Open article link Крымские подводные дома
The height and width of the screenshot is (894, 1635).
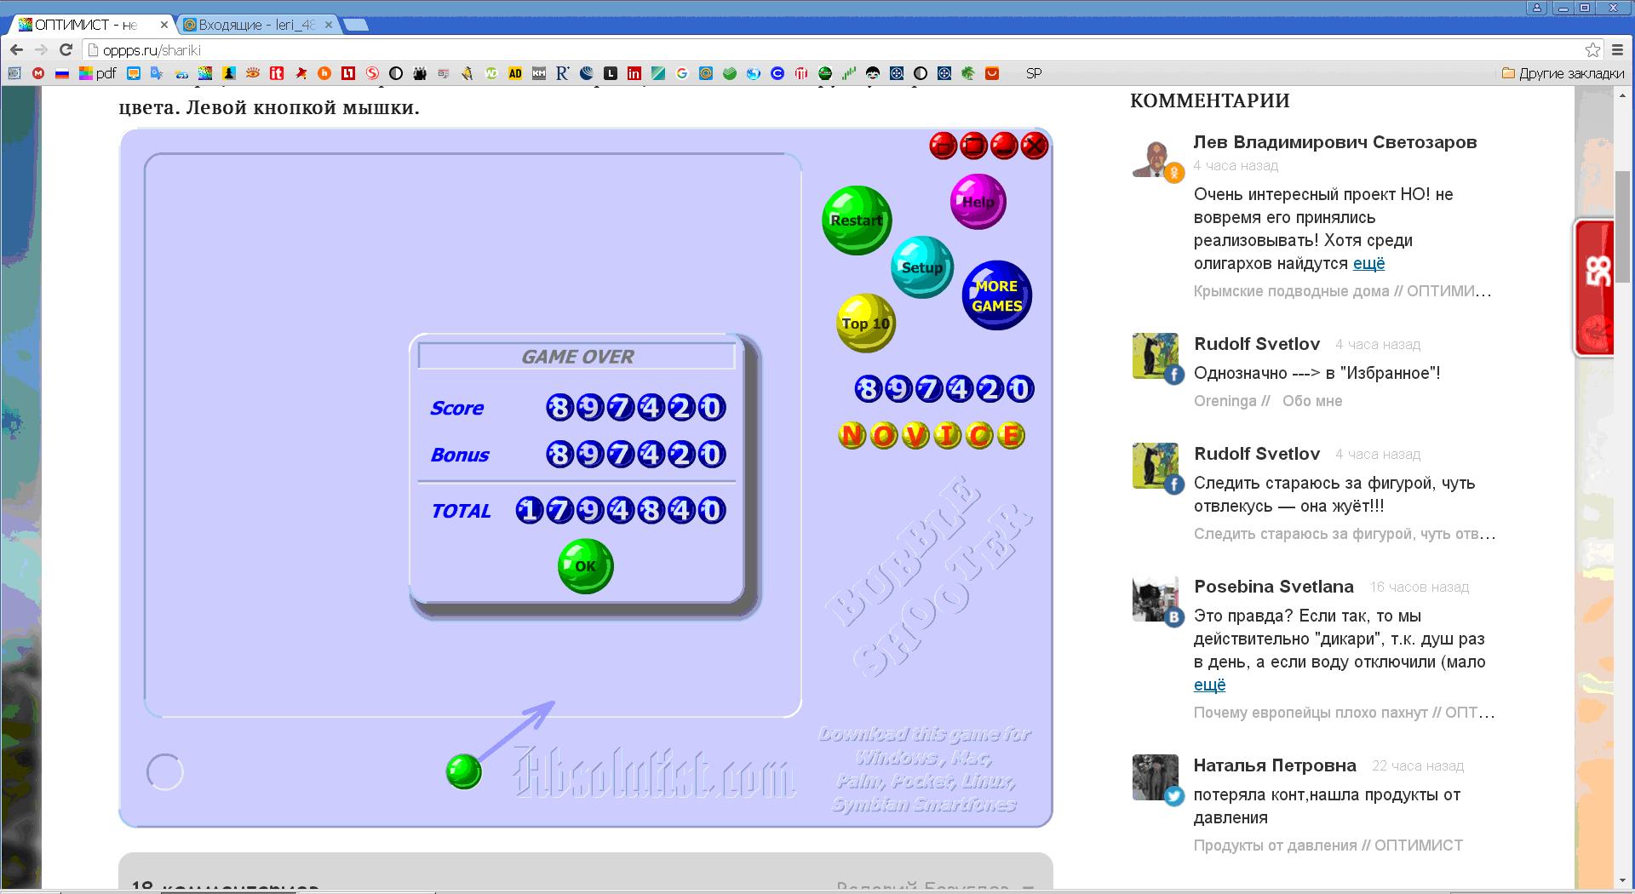[x=1342, y=291]
